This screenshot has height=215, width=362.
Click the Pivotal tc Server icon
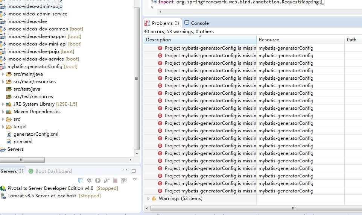(3, 188)
